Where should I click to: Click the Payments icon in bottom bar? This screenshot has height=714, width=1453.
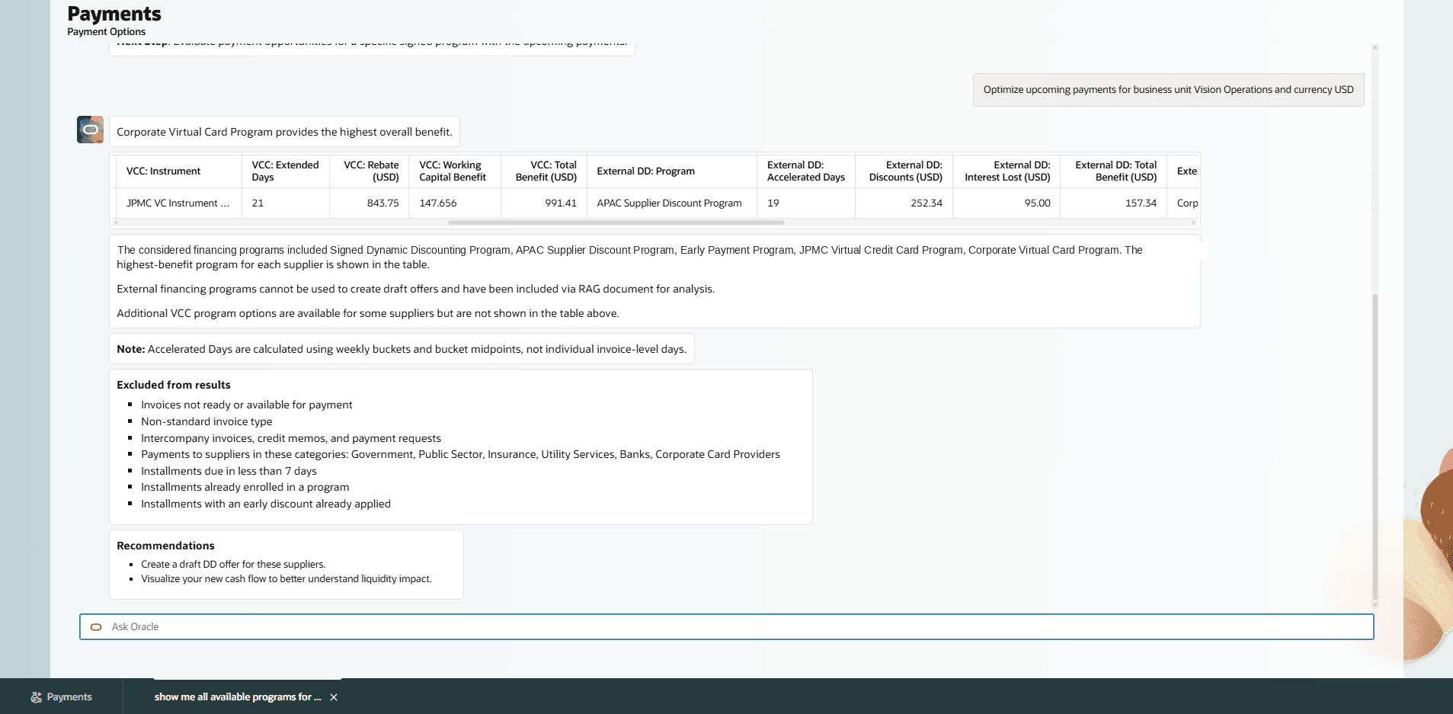pos(36,697)
